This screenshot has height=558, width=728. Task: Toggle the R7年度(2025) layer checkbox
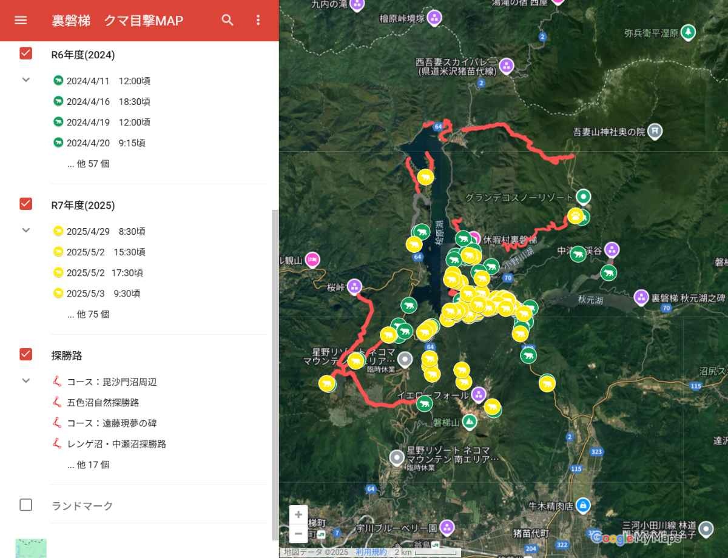(25, 204)
